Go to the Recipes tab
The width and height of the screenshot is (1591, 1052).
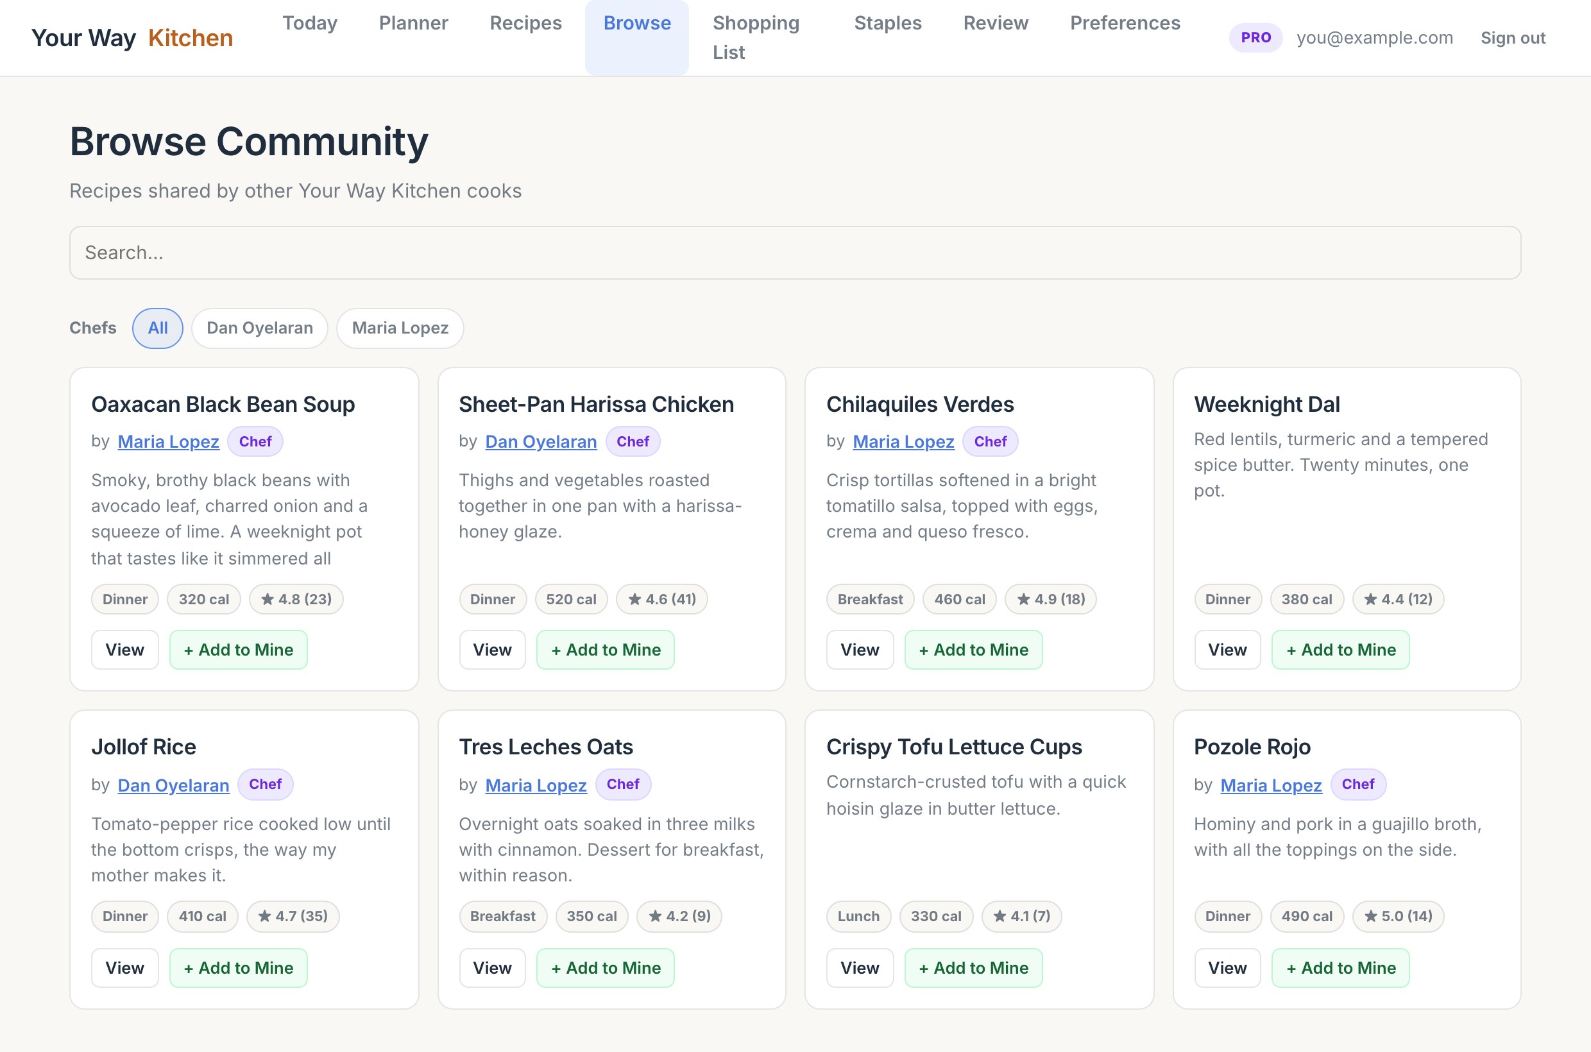525,23
